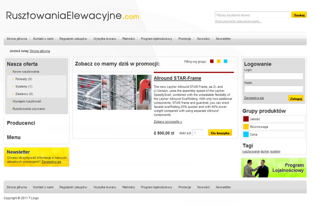This screenshot has height=206, width=313.
Task: Open 'Płatności' in top navigation bar
Action: [128, 39]
